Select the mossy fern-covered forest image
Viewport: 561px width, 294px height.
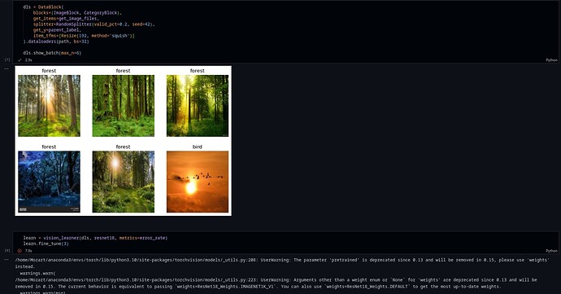coord(123,106)
